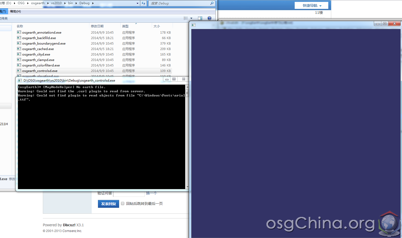Maximize the console window
Image resolution: width=402 pixels, height=238 pixels.
tap(174, 79)
